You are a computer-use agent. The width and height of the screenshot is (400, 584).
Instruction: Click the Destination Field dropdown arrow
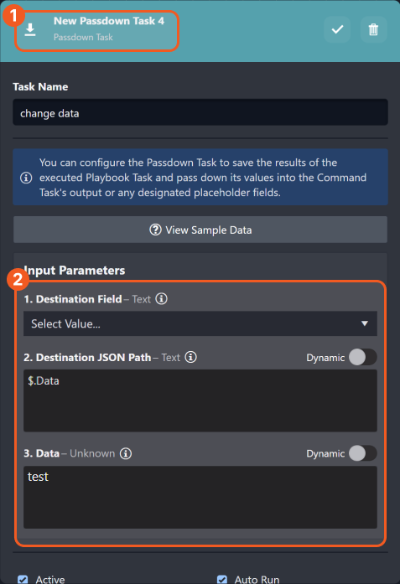coord(365,323)
